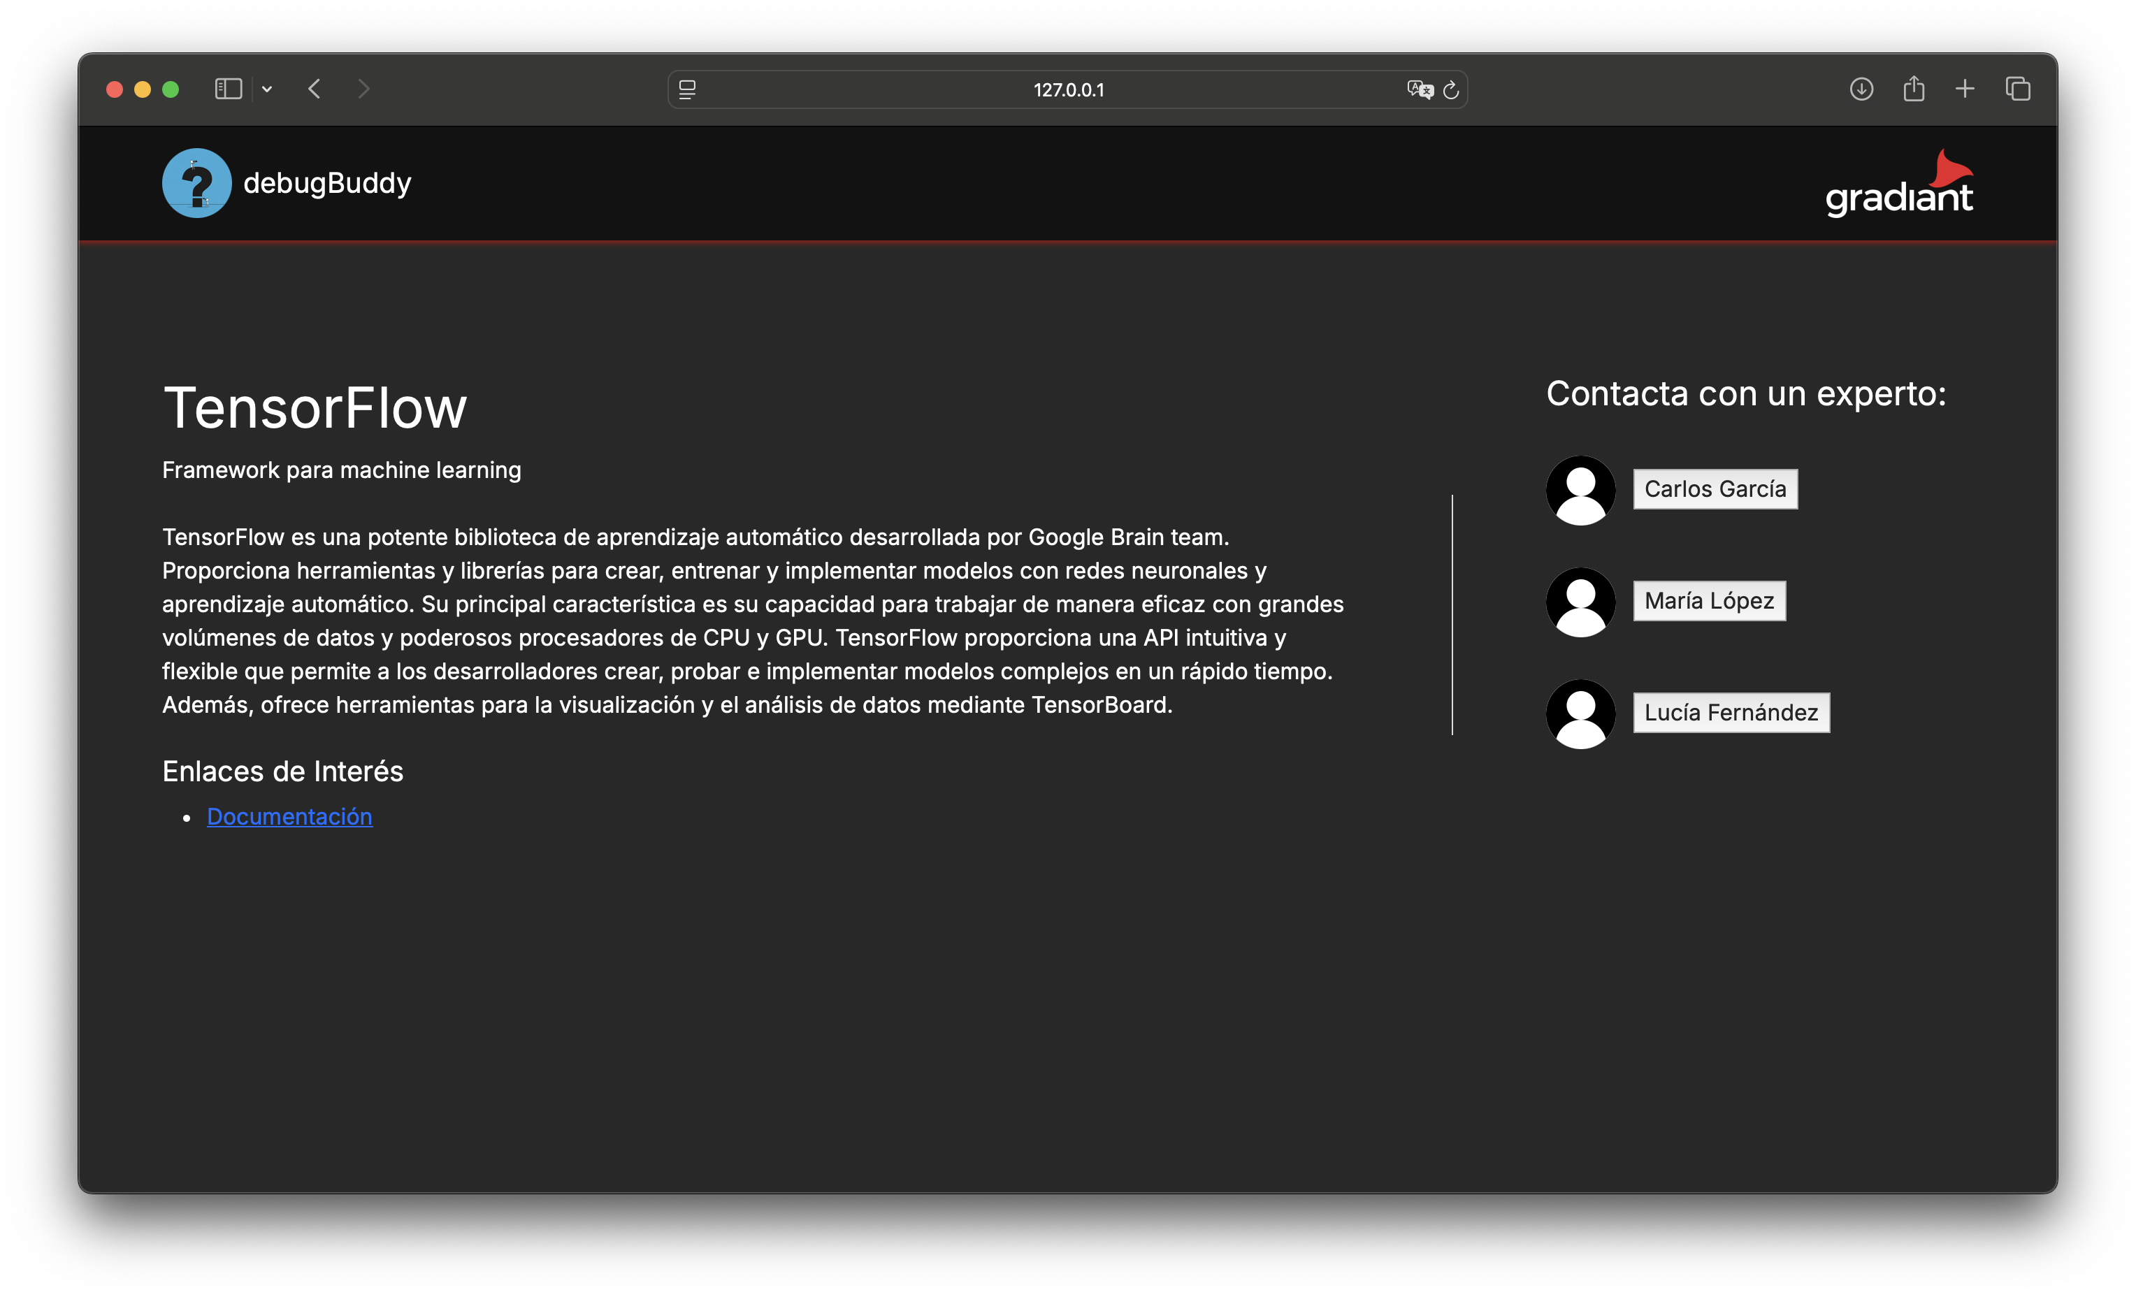2136x1297 pixels.
Task: Open the Documentación link
Action: tap(289, 817)
